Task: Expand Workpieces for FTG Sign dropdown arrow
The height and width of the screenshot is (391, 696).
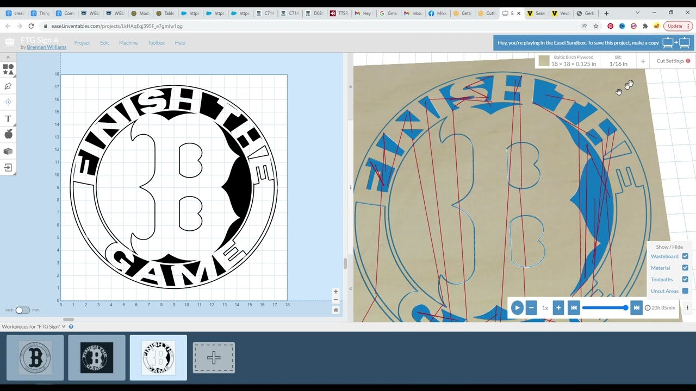Action: coord(64,327)
